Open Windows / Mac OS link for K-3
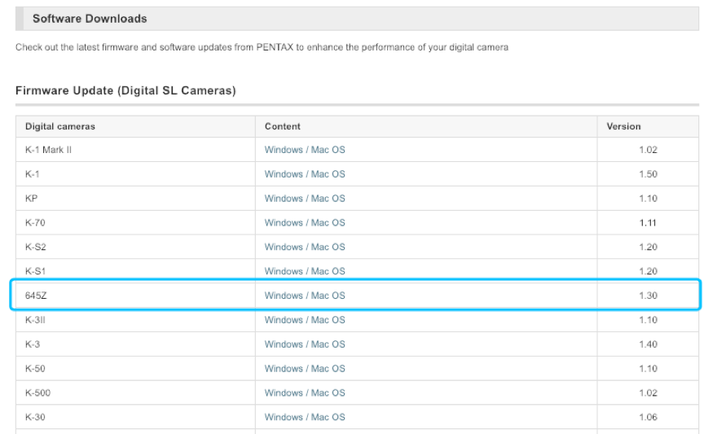 click(305, 344)
